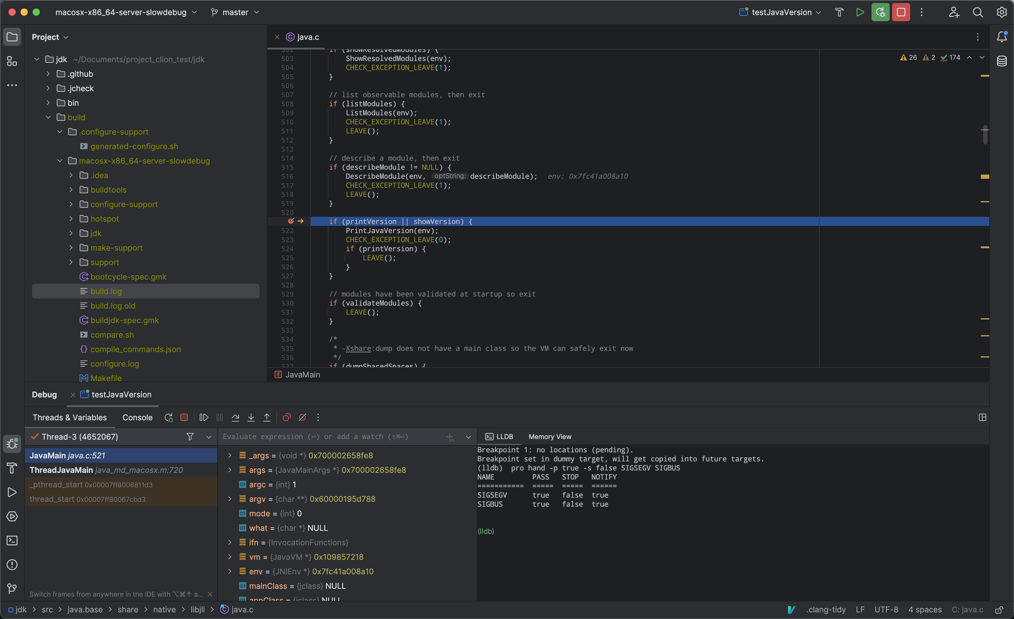1014x619 pixels.
Task: Open the master branch dropdown
Action: (x=235, y=12)
